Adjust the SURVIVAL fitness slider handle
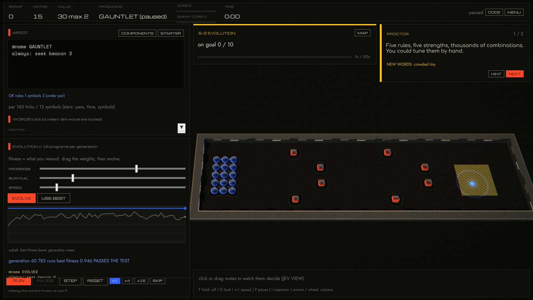533x300 pixels. (73, 178)
